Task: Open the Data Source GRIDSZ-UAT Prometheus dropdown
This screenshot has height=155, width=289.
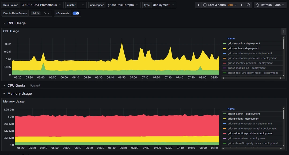Action: (41, 5)
